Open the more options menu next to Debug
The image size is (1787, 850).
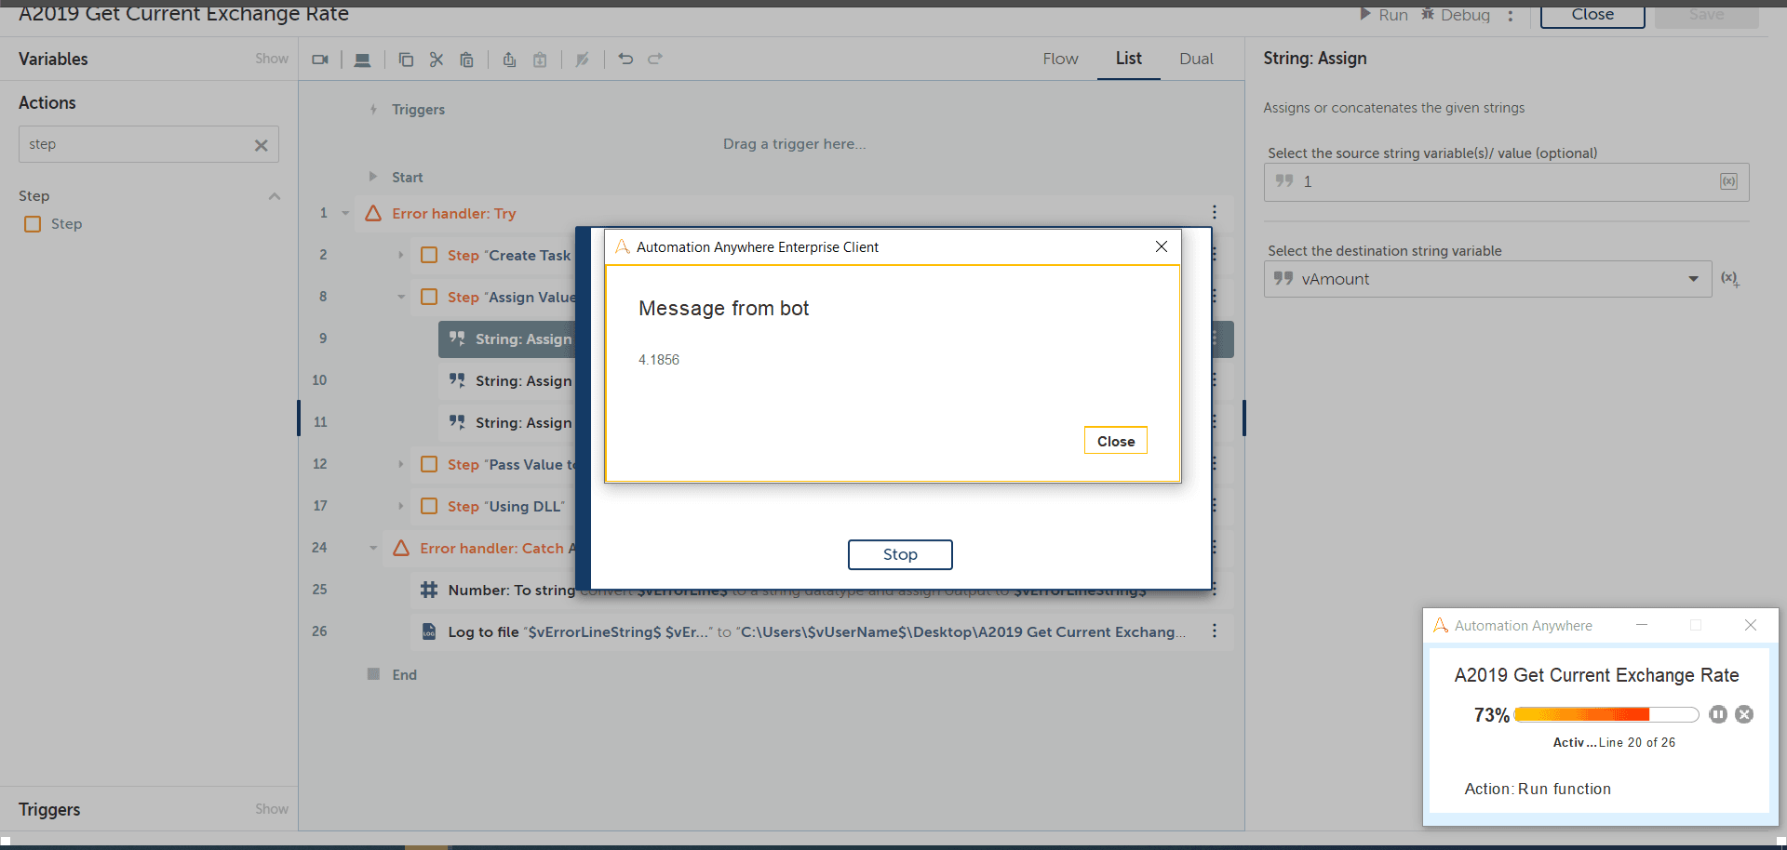pyautogui.click(x=1511, y=15)
